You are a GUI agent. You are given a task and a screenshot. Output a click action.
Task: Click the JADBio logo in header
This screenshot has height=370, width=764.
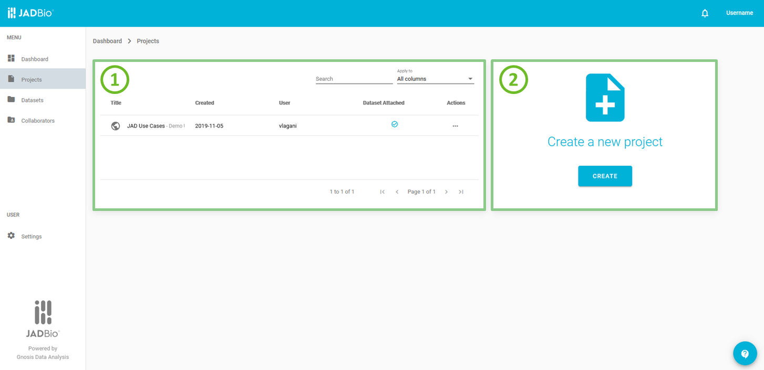pos(30,13)
